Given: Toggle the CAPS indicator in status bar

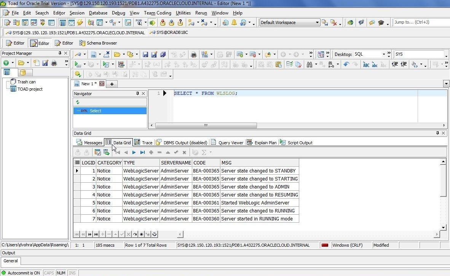Looking at the screenshot, I should point(49,273).
